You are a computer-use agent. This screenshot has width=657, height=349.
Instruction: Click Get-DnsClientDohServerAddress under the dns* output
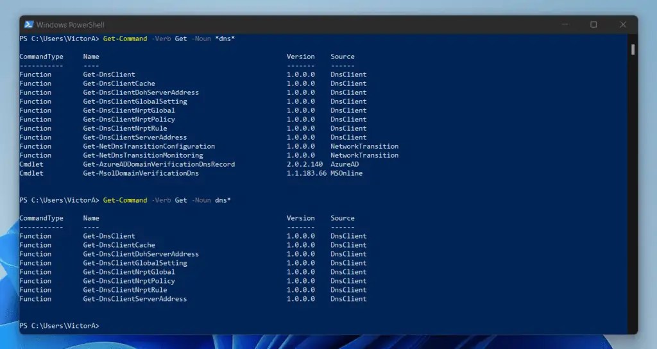pos(141,254)
